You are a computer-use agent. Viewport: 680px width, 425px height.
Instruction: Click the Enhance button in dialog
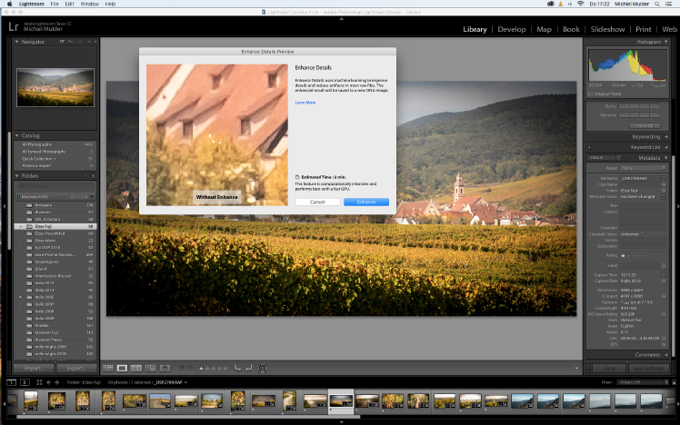[366, 202]
